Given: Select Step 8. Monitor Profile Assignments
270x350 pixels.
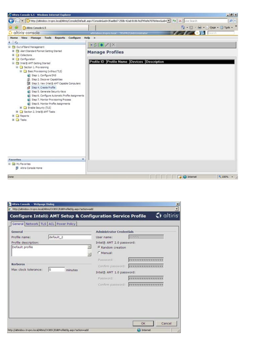Looking at the screenshot, I should click(51, 104).
